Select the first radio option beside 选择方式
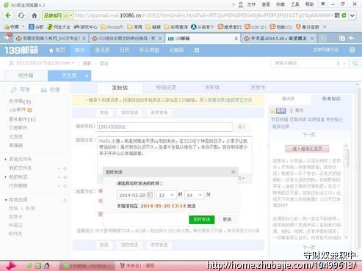The image size is (362, 271). [101, 191]
